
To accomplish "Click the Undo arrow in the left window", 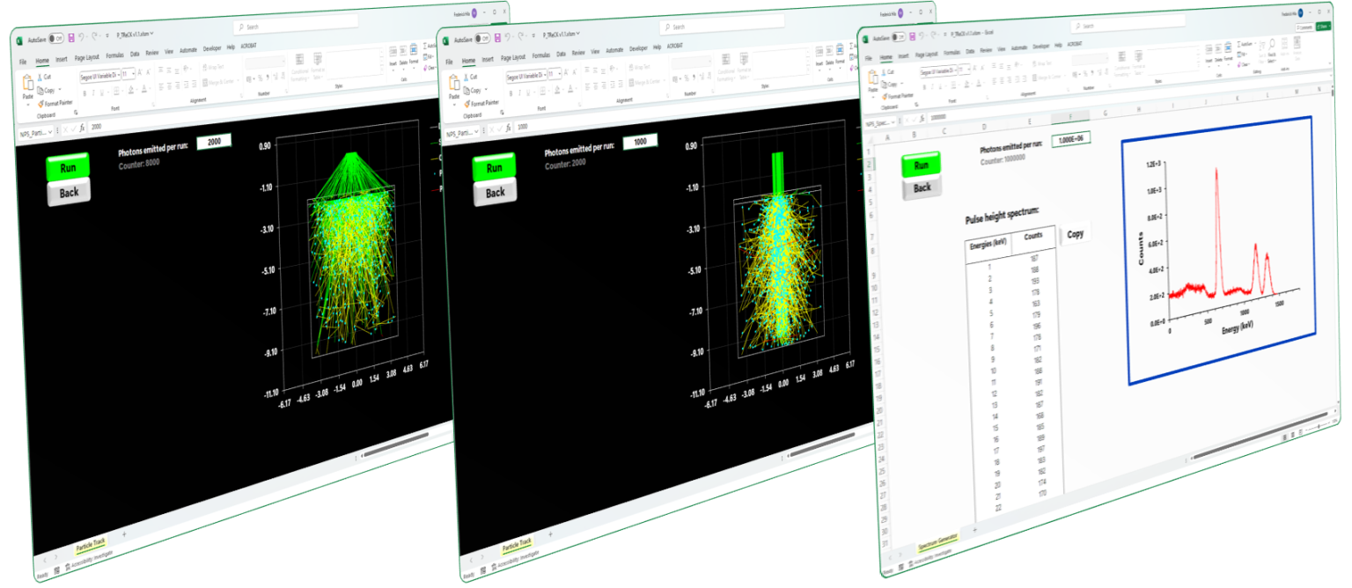I will (x=81, y=37).
